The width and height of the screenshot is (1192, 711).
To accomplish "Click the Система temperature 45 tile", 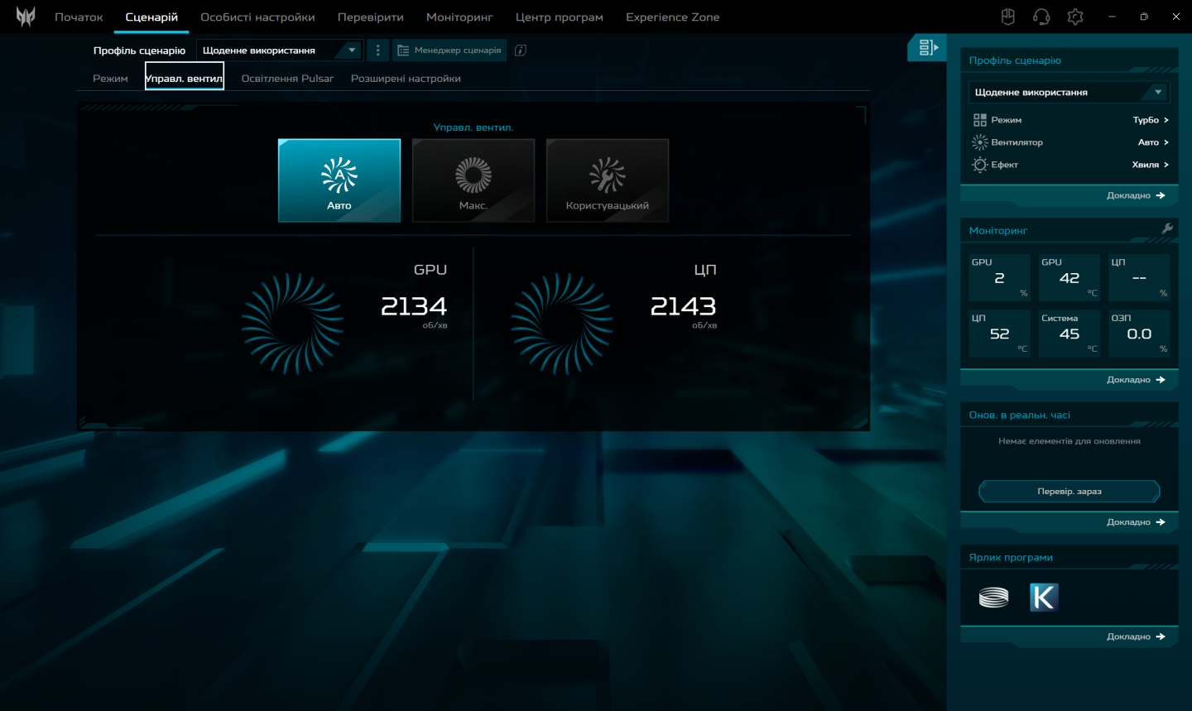I will pyautogui.click(x=1069, y=333).
